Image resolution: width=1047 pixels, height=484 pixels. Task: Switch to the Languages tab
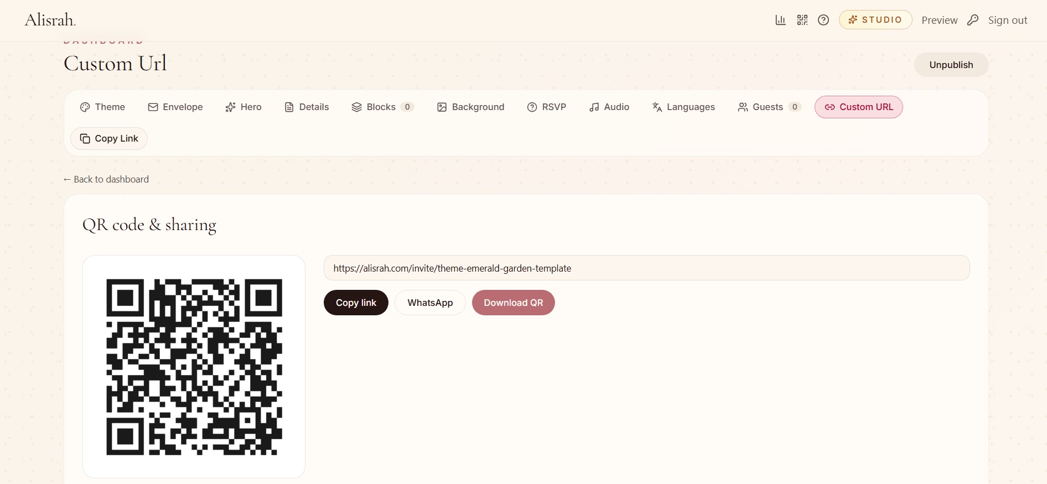683,107
